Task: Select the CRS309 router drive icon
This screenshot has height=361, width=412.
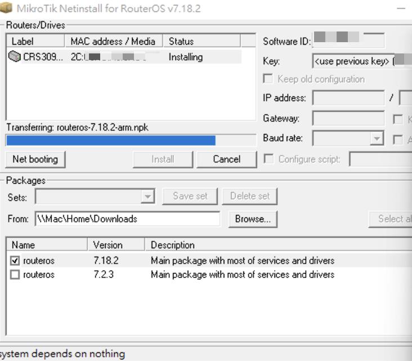Action: tap(15, 57)
